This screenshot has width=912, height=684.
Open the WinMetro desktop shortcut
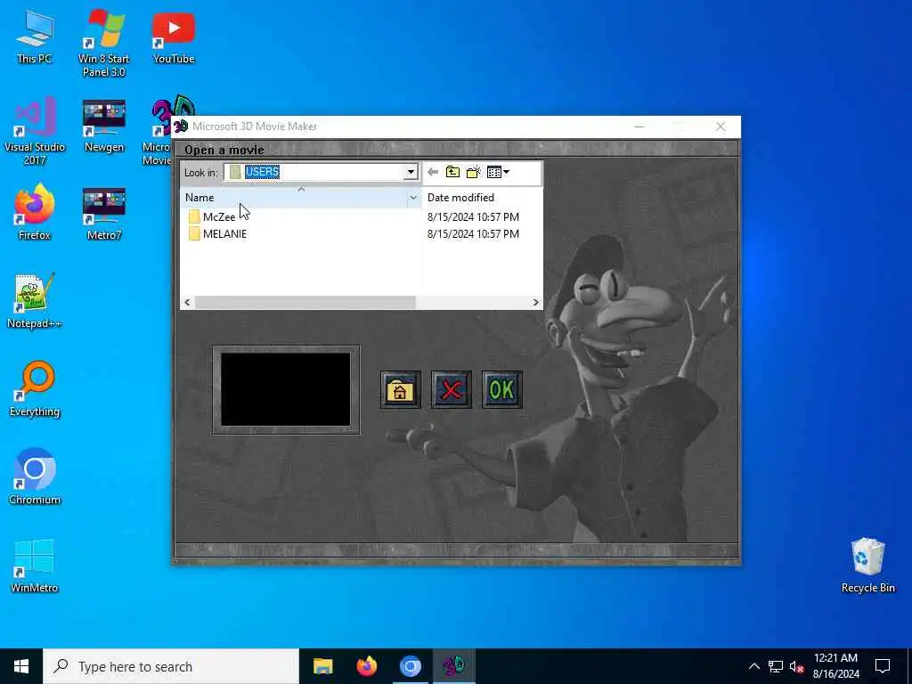(x=35, y=566)
